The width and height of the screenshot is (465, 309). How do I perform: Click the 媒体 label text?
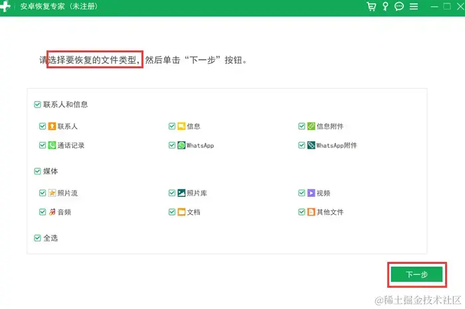(50, 171)
